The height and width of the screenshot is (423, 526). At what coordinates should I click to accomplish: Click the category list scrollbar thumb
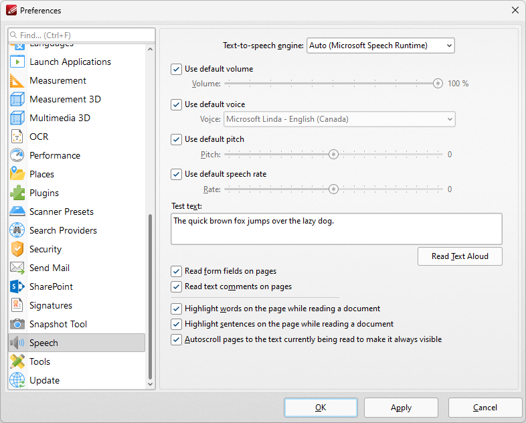coord(151,297)
